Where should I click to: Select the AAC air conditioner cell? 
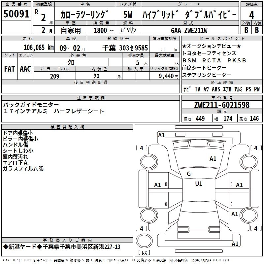(x=25, y=69)
